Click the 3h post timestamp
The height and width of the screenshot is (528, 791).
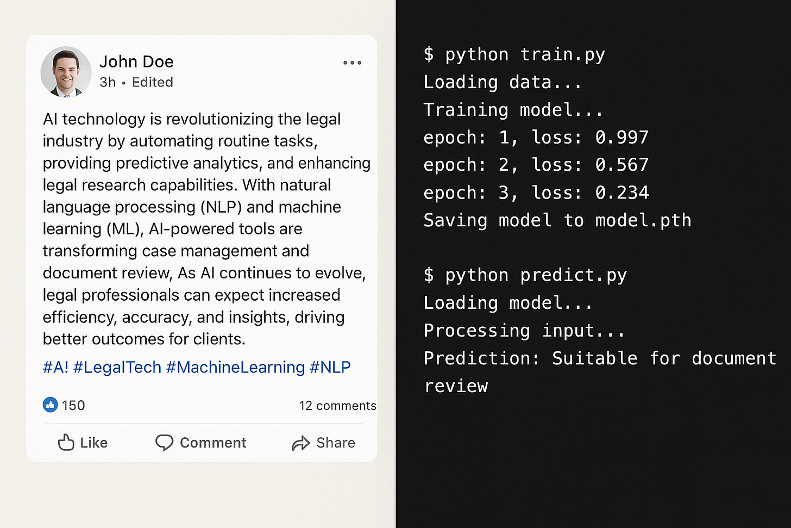(108, 82)
